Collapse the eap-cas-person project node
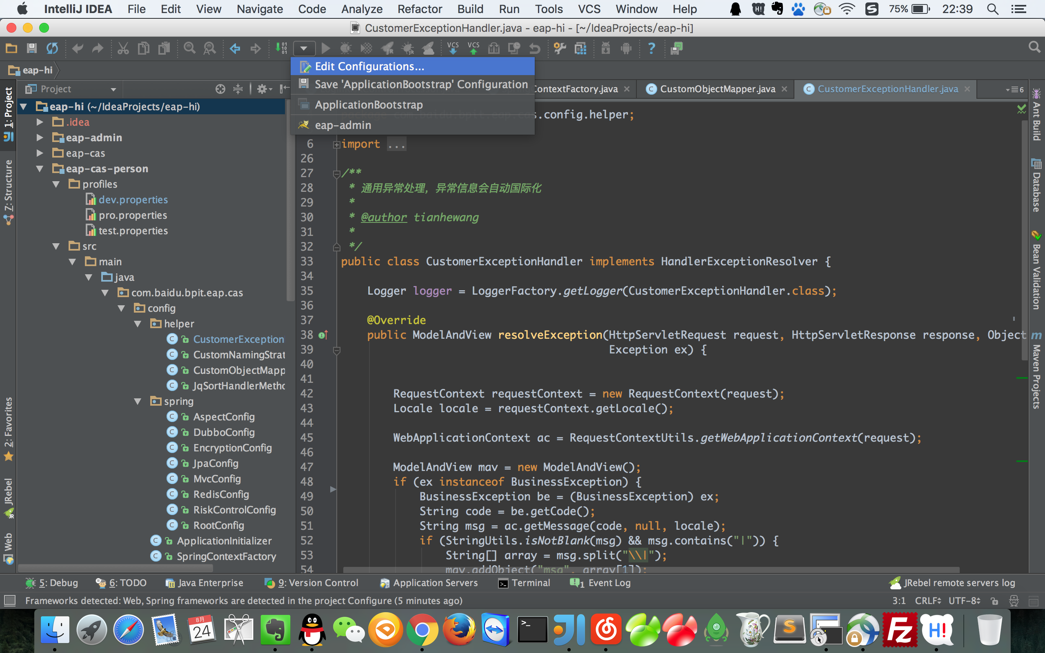 coord(40,169)
